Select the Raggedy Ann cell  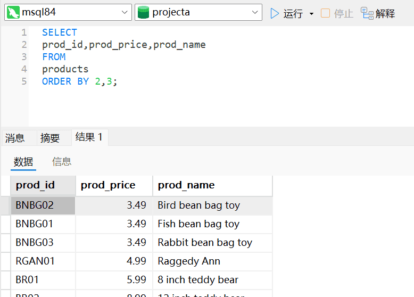pyautogui.click(x=189, y=261)
